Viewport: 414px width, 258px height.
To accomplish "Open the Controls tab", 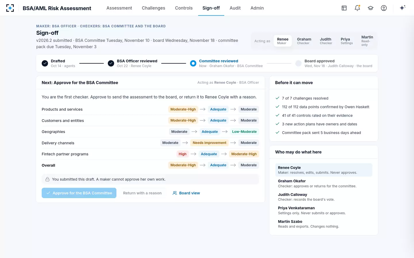I will 184,8.
